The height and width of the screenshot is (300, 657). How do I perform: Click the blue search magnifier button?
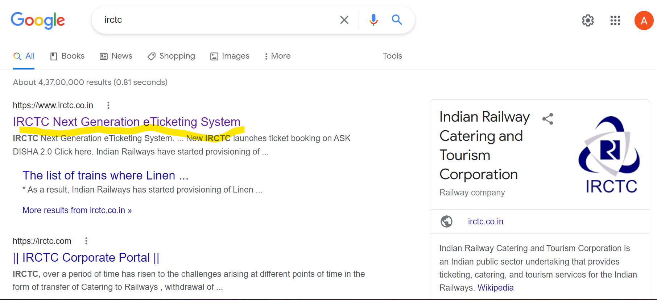(x=397, y=20)
